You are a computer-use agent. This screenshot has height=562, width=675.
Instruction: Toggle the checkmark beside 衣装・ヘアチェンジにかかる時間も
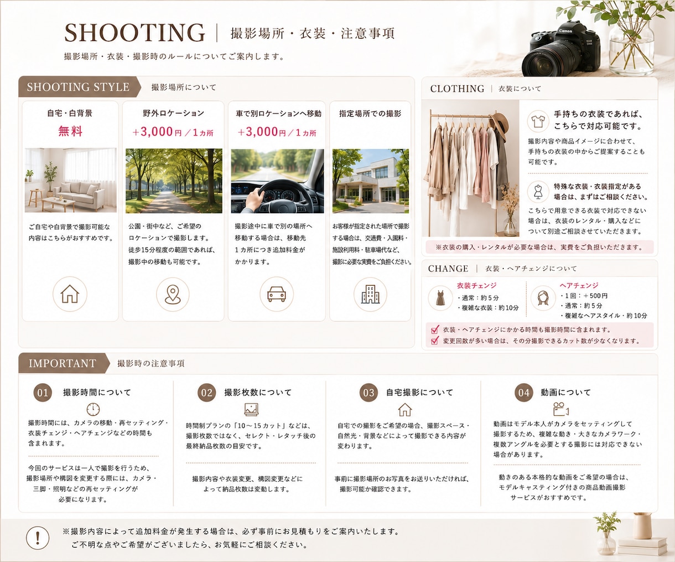tap(435, 330)
